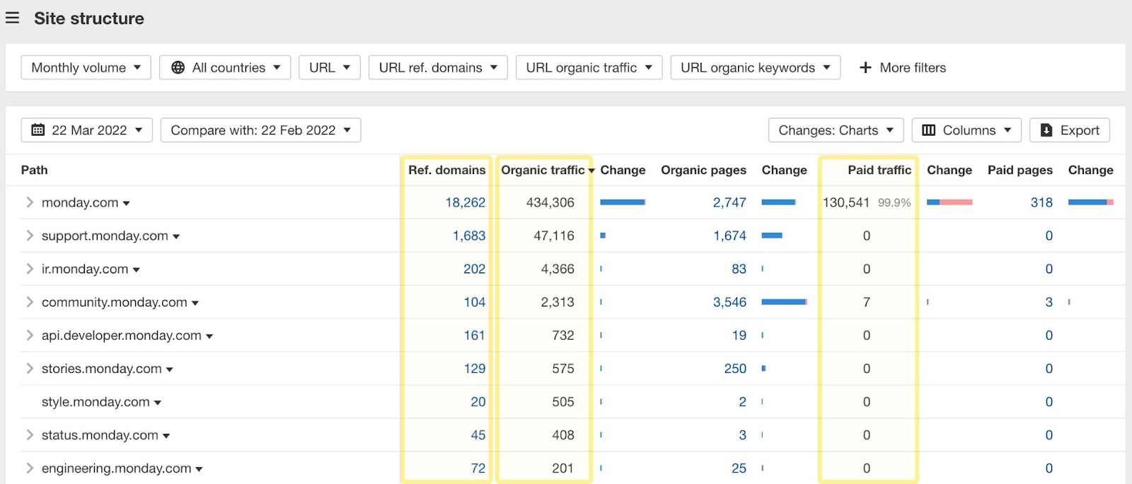Expand the support.monday.com row
Viewport: 1132px width, 484px height.
[30, 236]
